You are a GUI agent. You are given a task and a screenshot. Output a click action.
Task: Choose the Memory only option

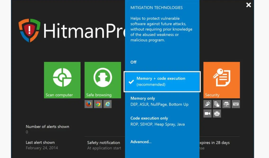pos(159,101)
